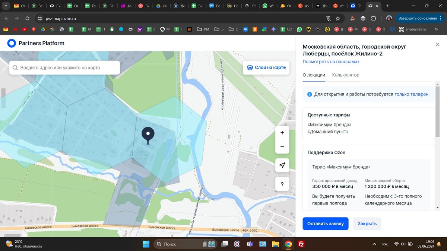The image size is (447, 251).
Task: Click "1 200 000 ₽ в месяц" value
Action: point(387,187)
